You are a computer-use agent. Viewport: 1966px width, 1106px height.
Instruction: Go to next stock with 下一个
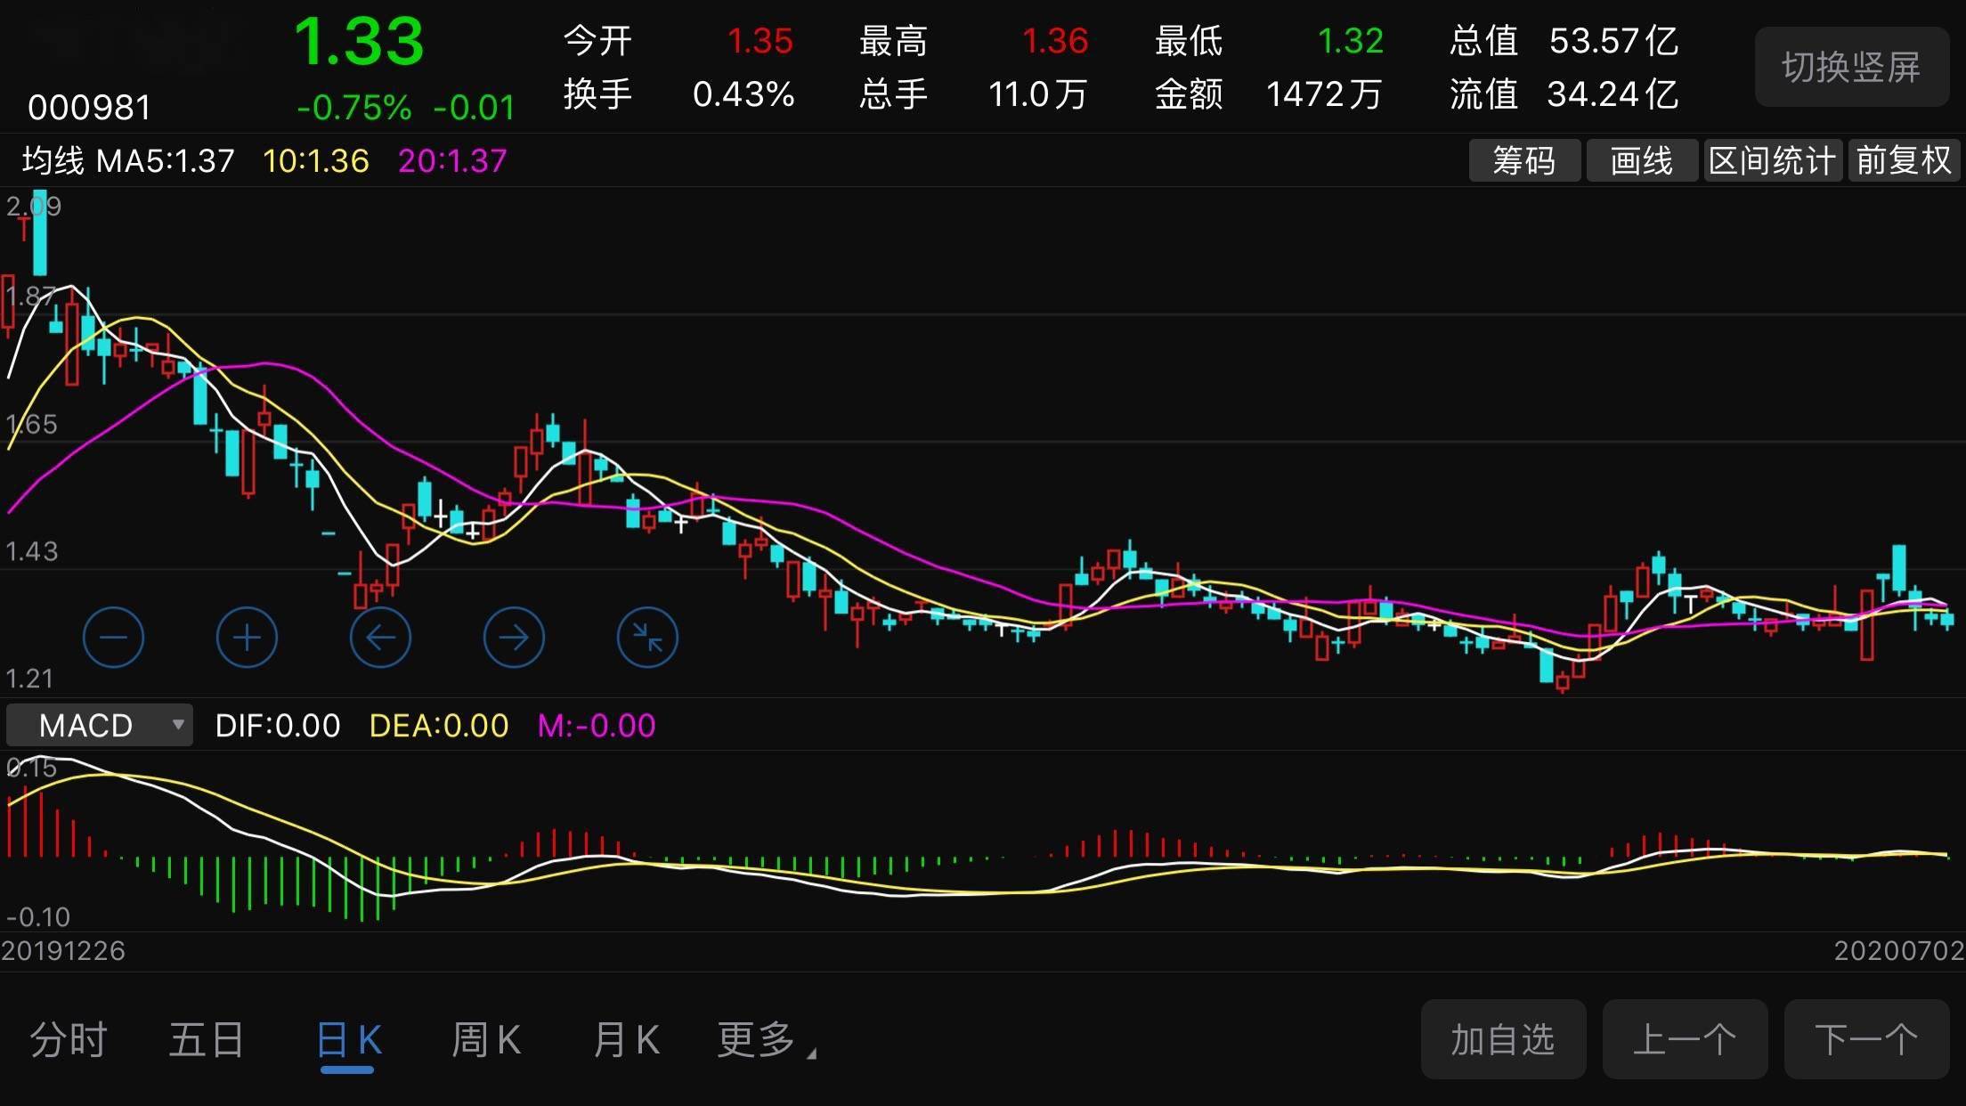click(x=1866, y=1039)
